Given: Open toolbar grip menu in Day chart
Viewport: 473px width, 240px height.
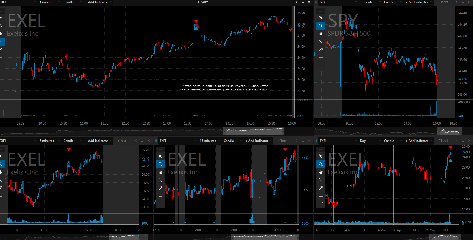Looking at the screenshot, I should [321, 150].
